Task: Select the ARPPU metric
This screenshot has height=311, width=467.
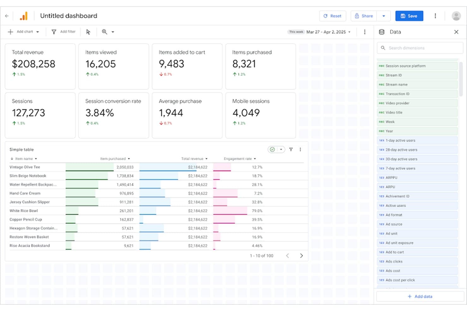Action: (417, 178)
